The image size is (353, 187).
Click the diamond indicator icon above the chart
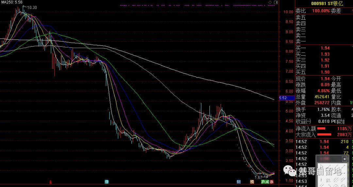[270, 2]
